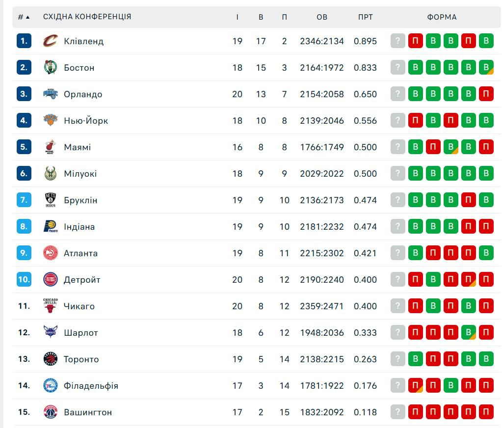Click the ФОРМА column header
This screenshot has height=428, width=502.
pyautogui.click(x=442, y=17)
